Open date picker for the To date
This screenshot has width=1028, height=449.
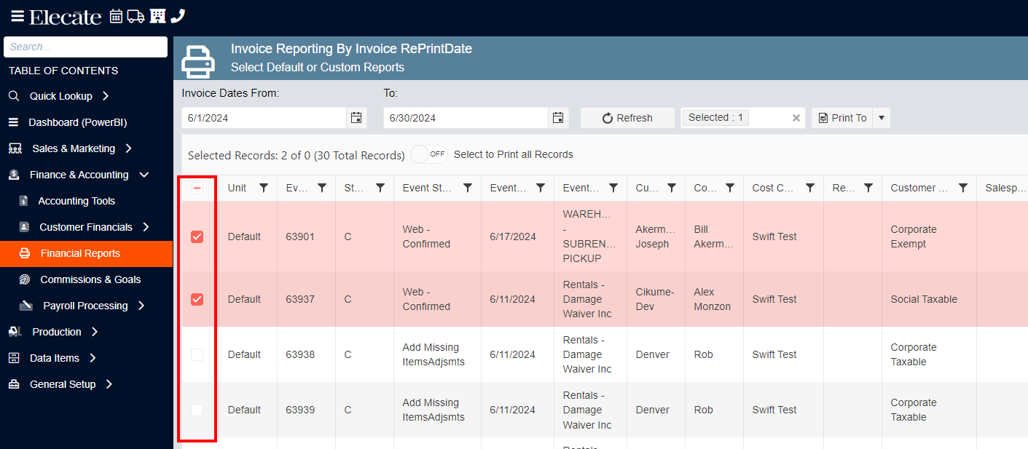(558, 118)
